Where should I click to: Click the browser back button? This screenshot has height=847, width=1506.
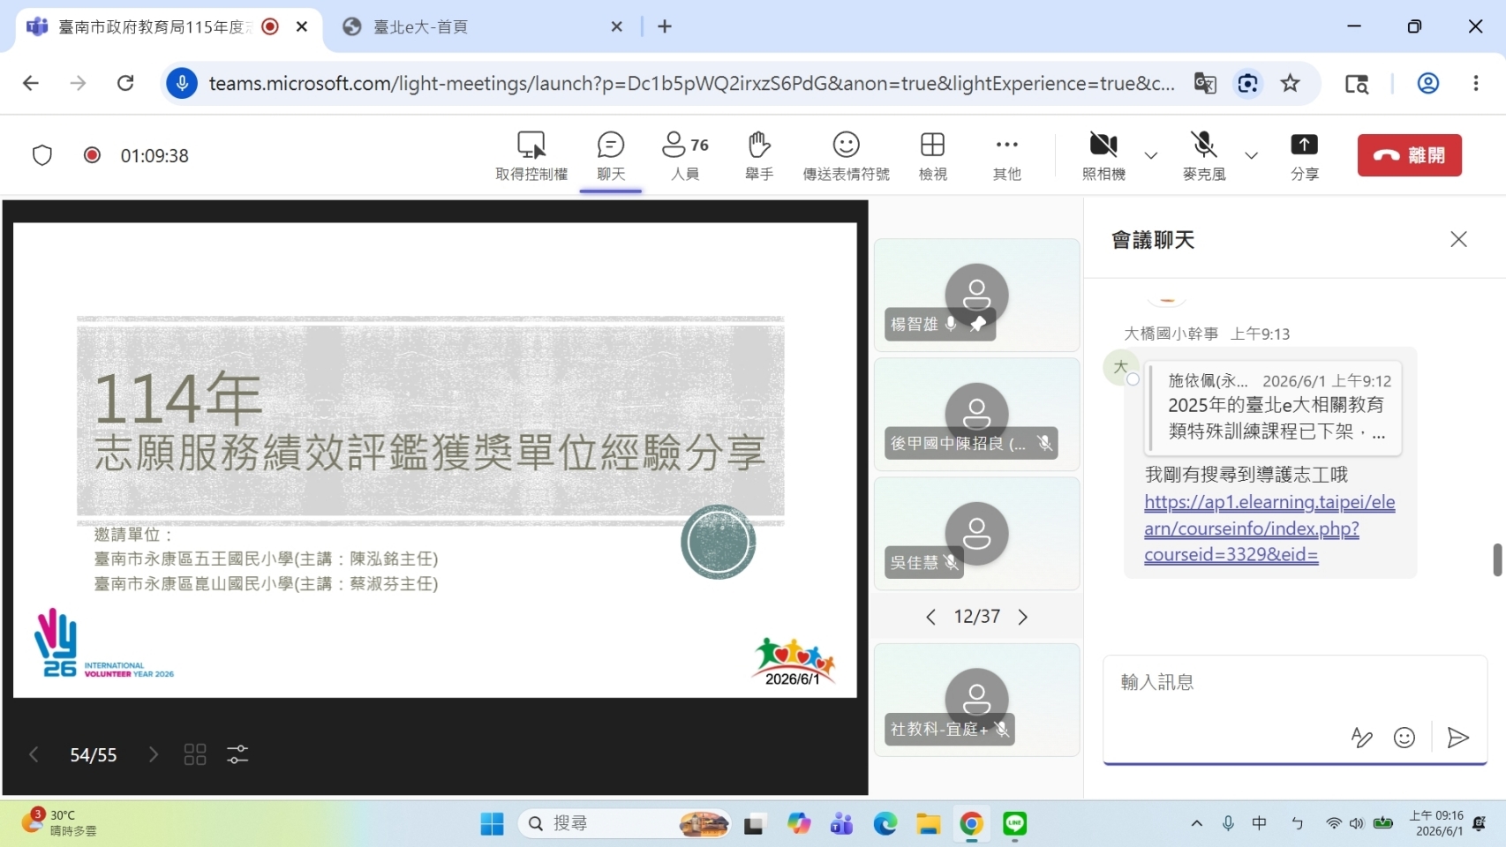click(x=31, y=83)
